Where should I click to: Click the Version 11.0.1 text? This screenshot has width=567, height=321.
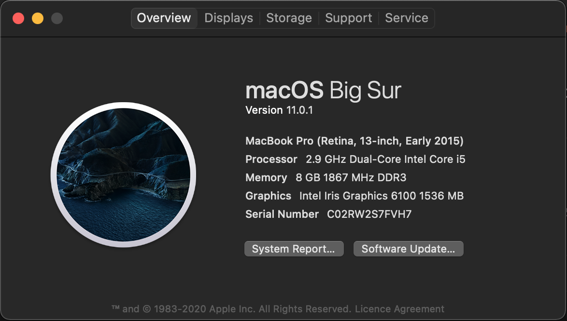click(279, 110)
